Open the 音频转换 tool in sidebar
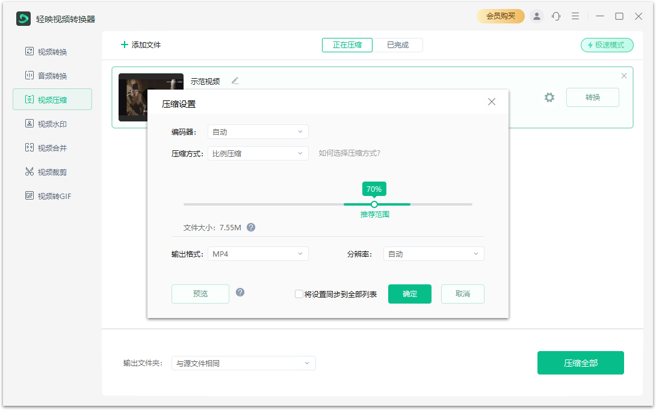This screenshot has height=410, width=656. click(52, 75)
